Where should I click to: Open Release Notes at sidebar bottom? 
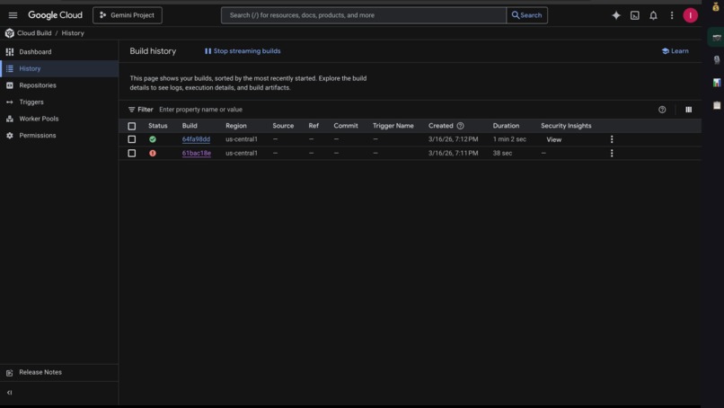point(59,372)
